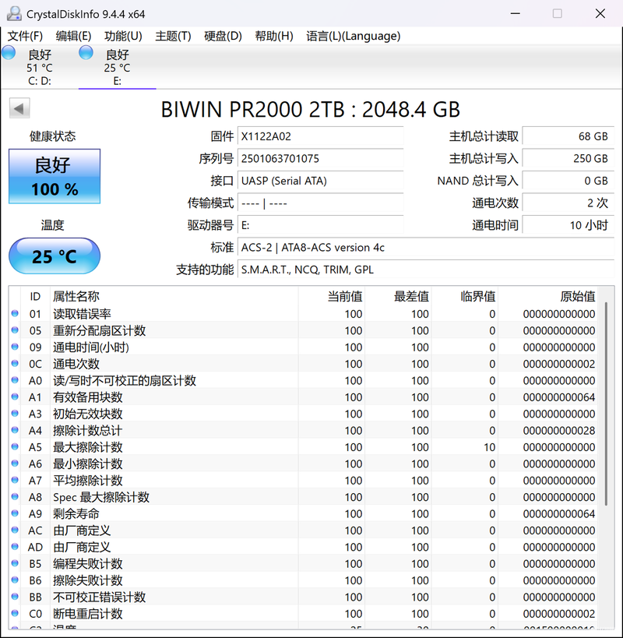Click status dot for A0 attribute row
The height and width of the screenshot is (638, 623).
[x=15, y=380]
